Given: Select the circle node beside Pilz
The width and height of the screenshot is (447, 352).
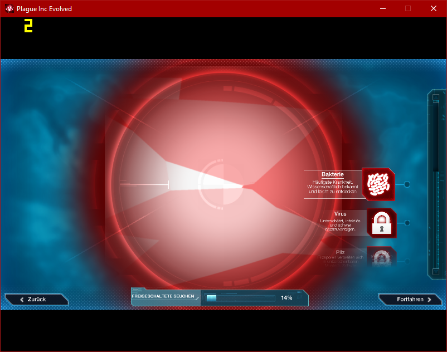Looking at the screenshot, I should pyautogui.click(x=407, y=261).
